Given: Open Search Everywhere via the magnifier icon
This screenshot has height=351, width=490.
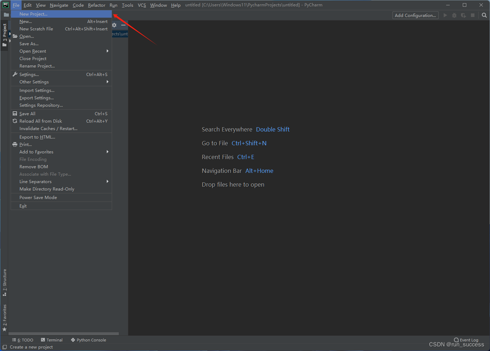Looking at the screenshot, I should (484, 15).
